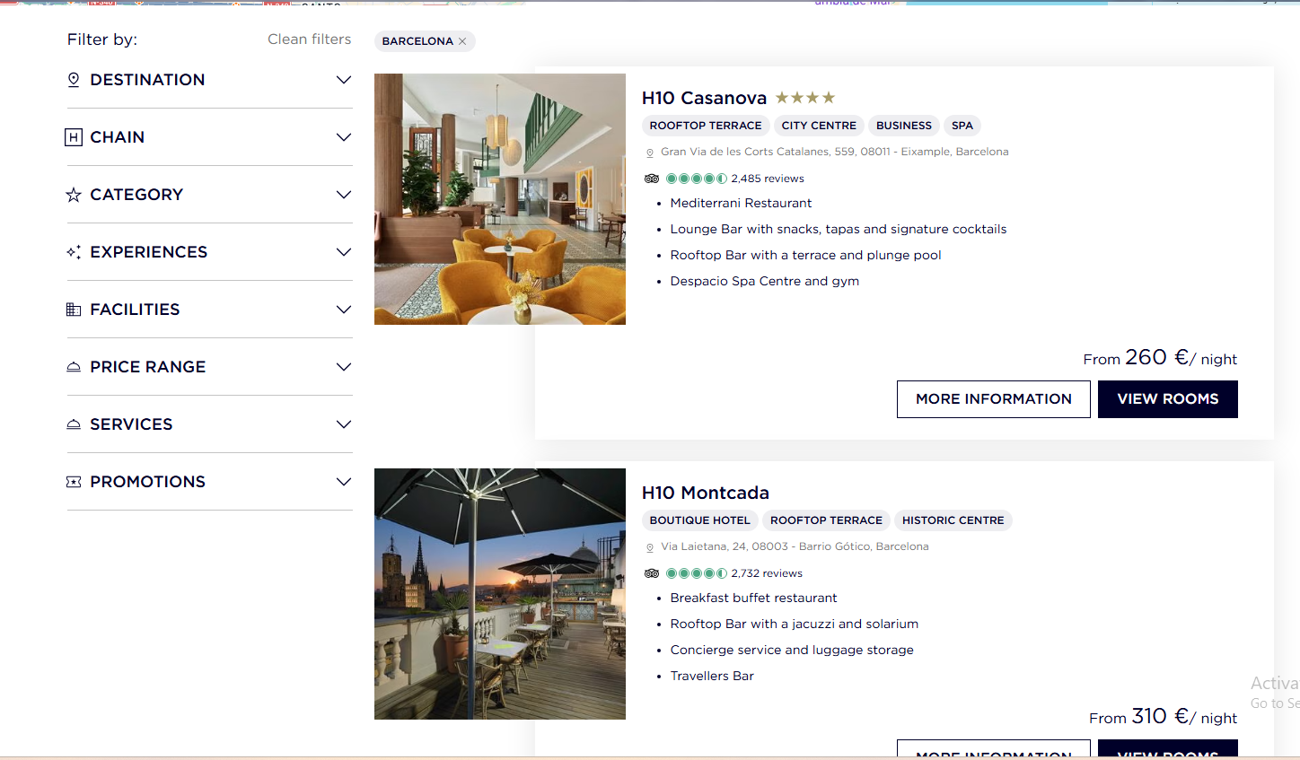Image resolution: width=1300 pixels, height=760 pixels.
Task: Click the PRICE RANGE filter heading
Action: [148, 367]
